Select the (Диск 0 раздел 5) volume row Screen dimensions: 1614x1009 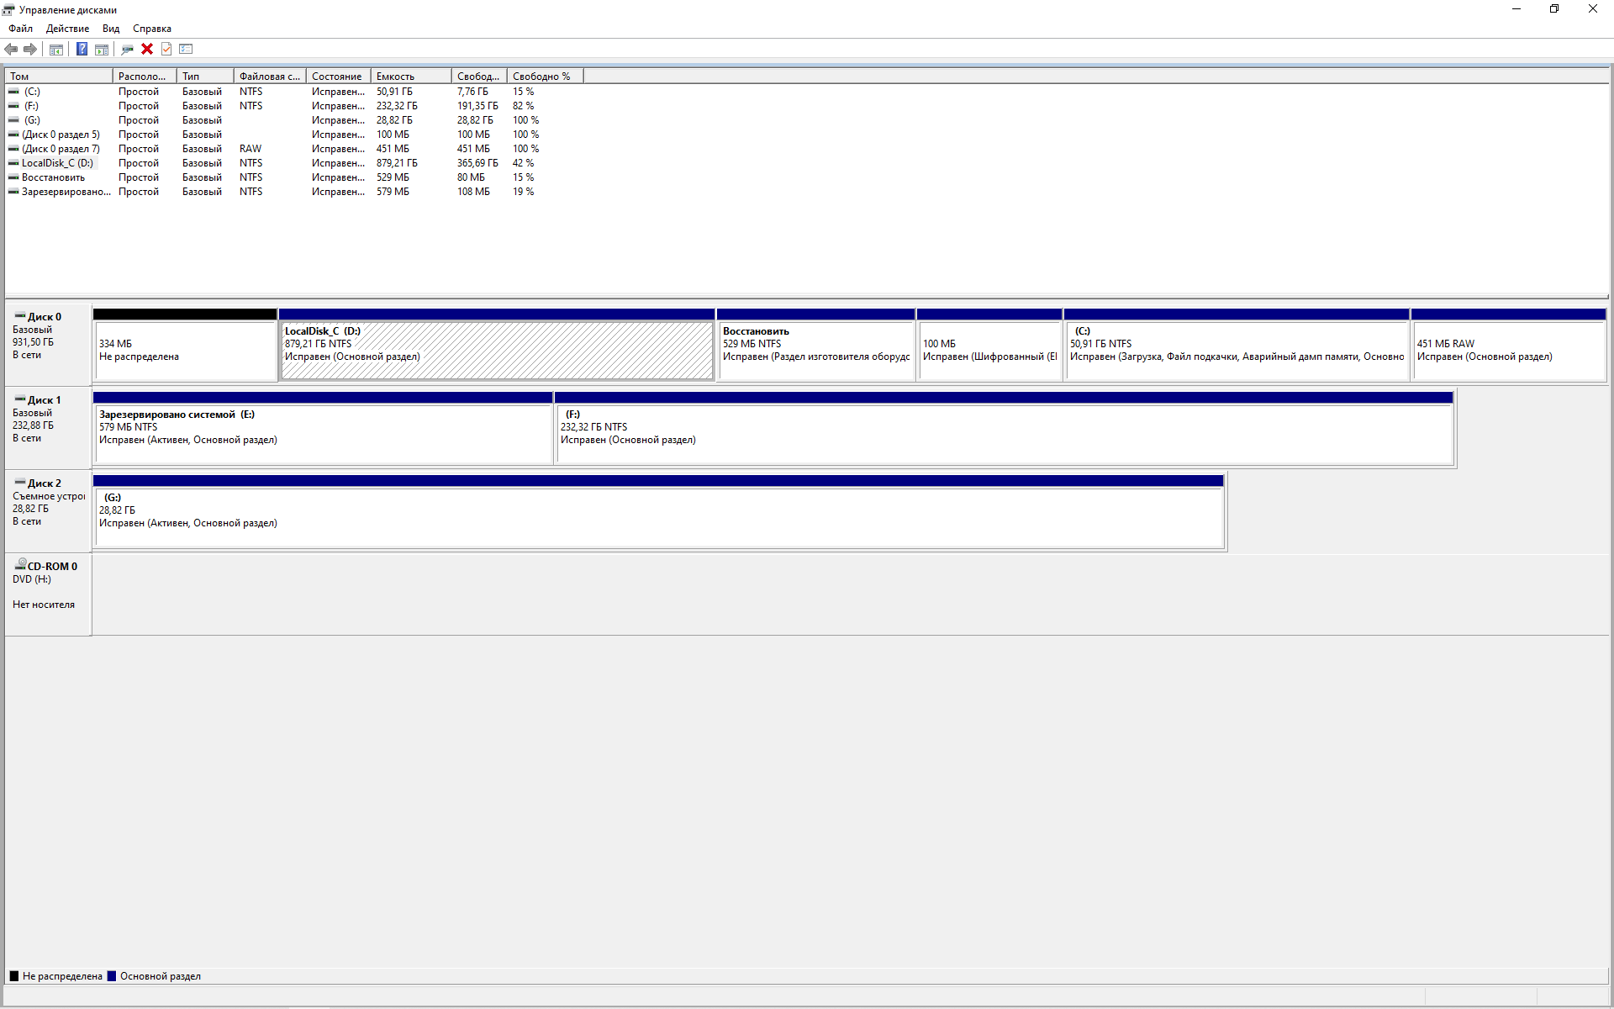(x=294, y=135)
